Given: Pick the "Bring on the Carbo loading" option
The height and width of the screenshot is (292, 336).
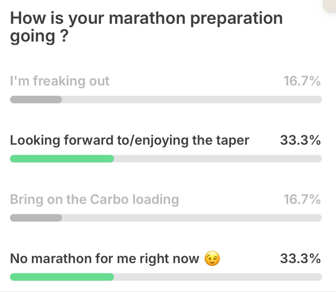Looking at the screenshot, I should pos(94,199).
